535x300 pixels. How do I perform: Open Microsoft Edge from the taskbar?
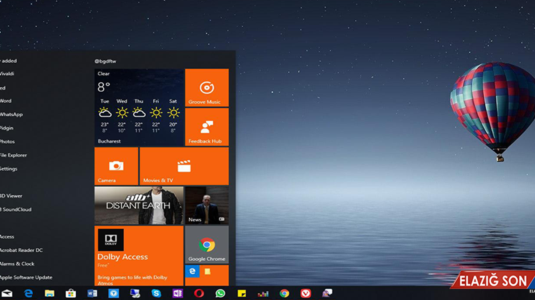pyautogui.click(x=29, y=293)
